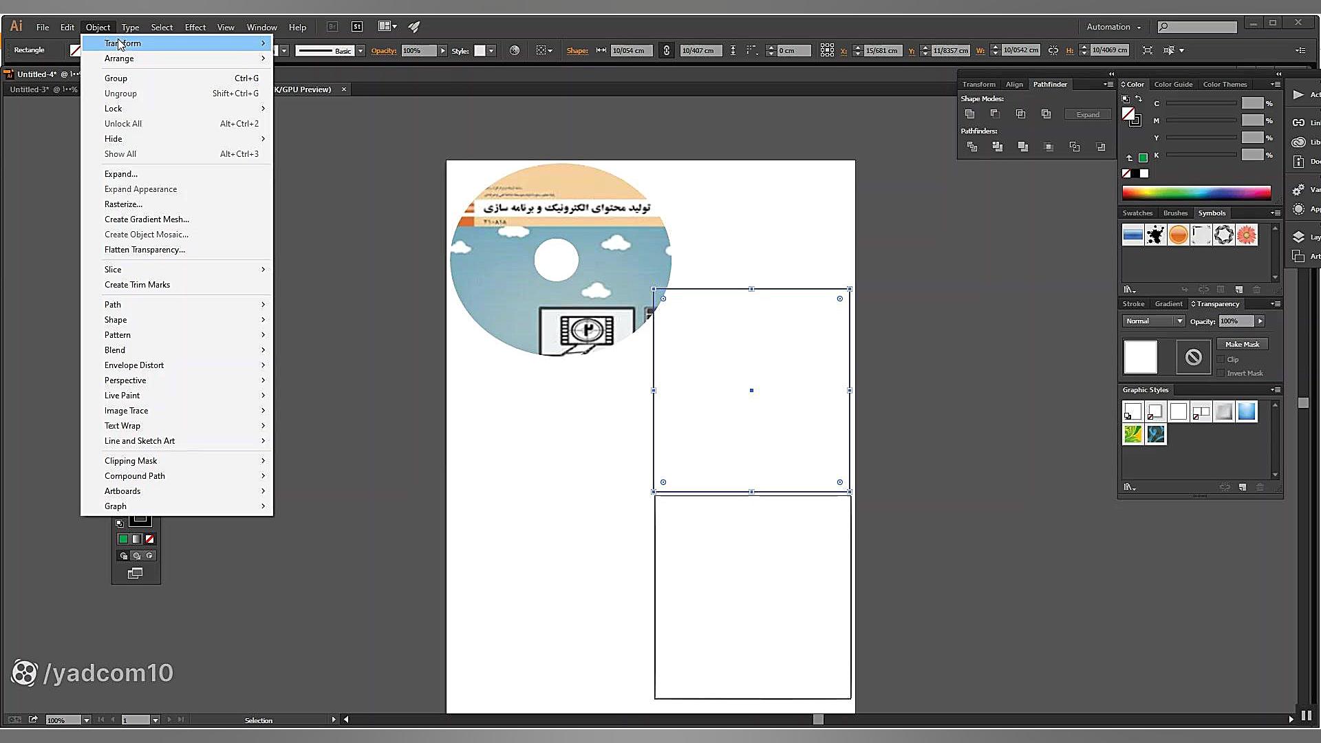Viewport: 1321px width, 743px height.
Task: Enable the Invert Mask checkbox
Action: coord(1221,374)
